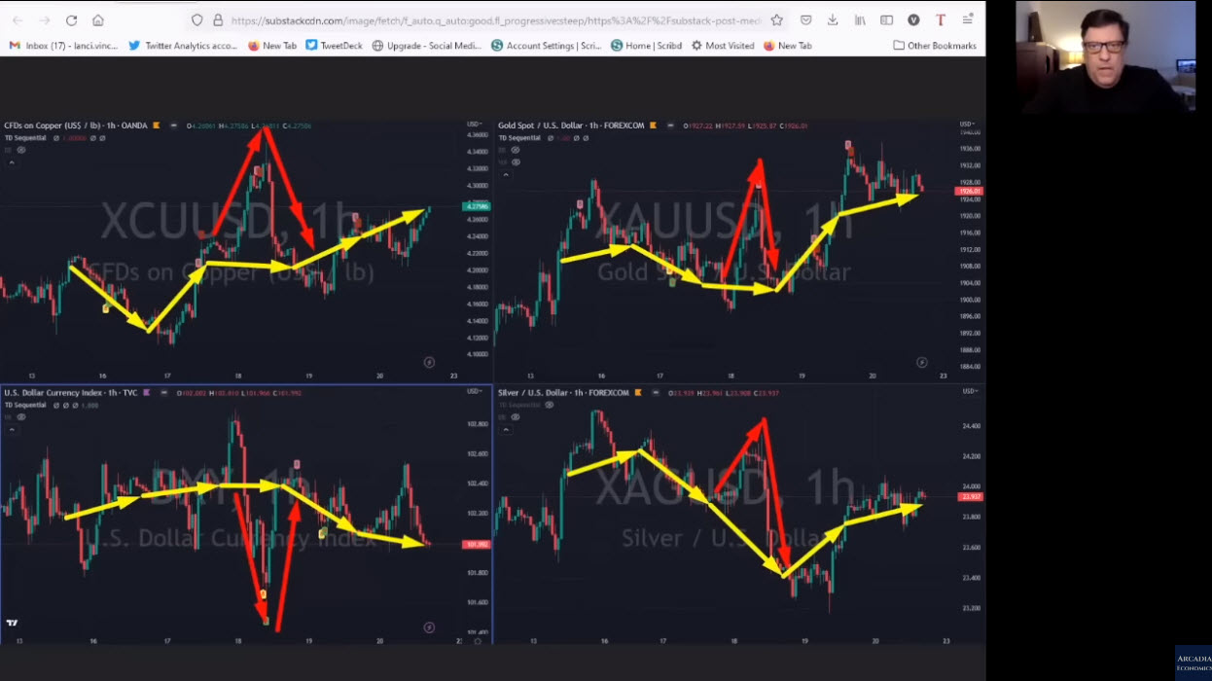Screen dimensions: 1212x681
Task: Hide TD Sequential on the Silver chart
Action: (549, 405)
